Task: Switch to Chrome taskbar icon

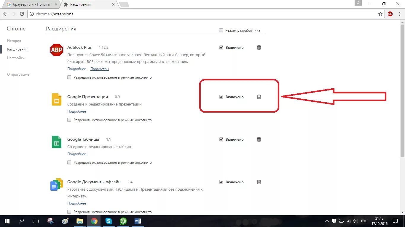Action: tap(94, 221)
